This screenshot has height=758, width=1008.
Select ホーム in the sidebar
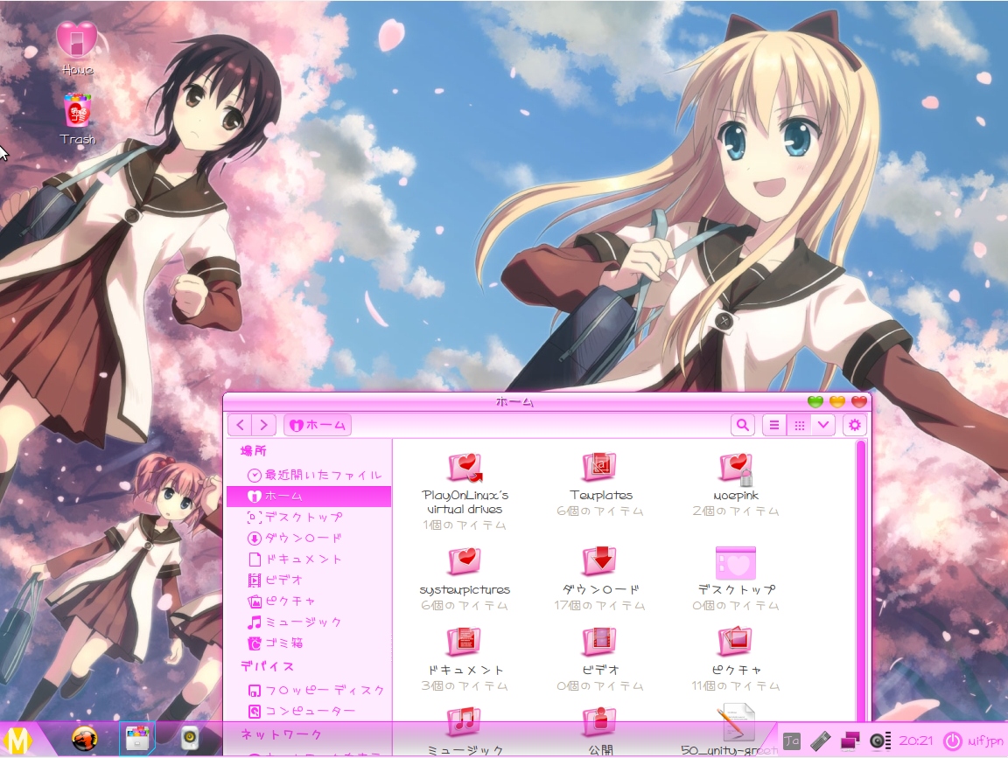coord(309,496)
